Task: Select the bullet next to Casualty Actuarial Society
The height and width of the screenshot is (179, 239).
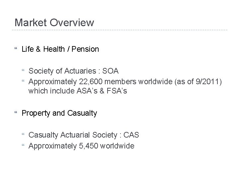Action: 24,135
